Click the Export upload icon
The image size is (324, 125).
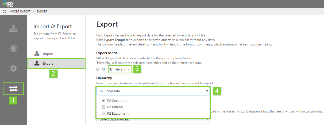coord(37,63)
